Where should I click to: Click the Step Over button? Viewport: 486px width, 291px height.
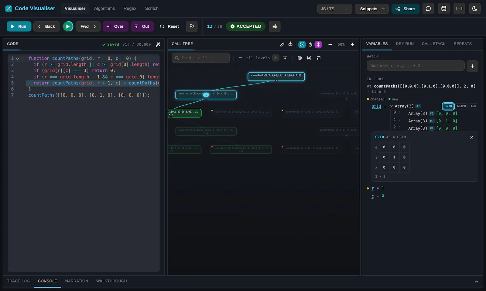tap(115, 26)
